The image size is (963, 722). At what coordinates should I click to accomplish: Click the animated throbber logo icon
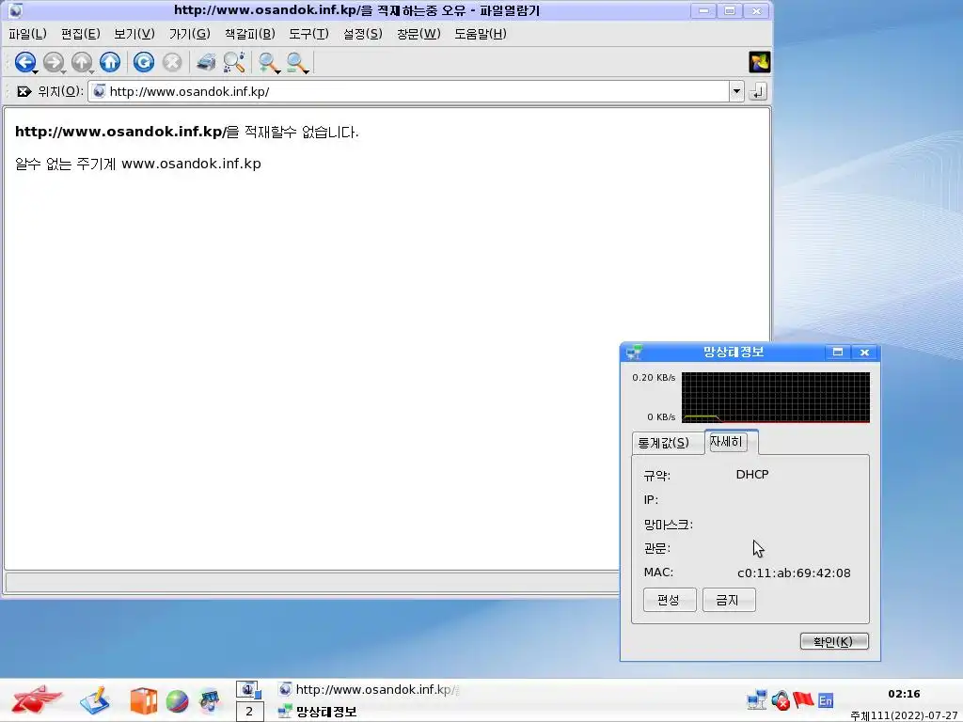point(759,62)
